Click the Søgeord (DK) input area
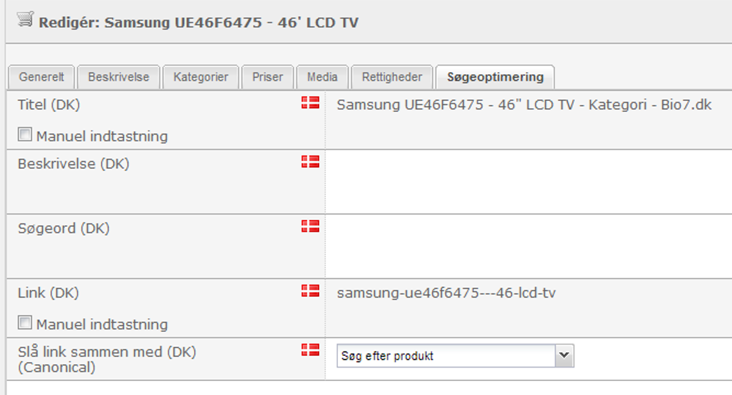Screen dimensions: 732x395 [529, 247]
